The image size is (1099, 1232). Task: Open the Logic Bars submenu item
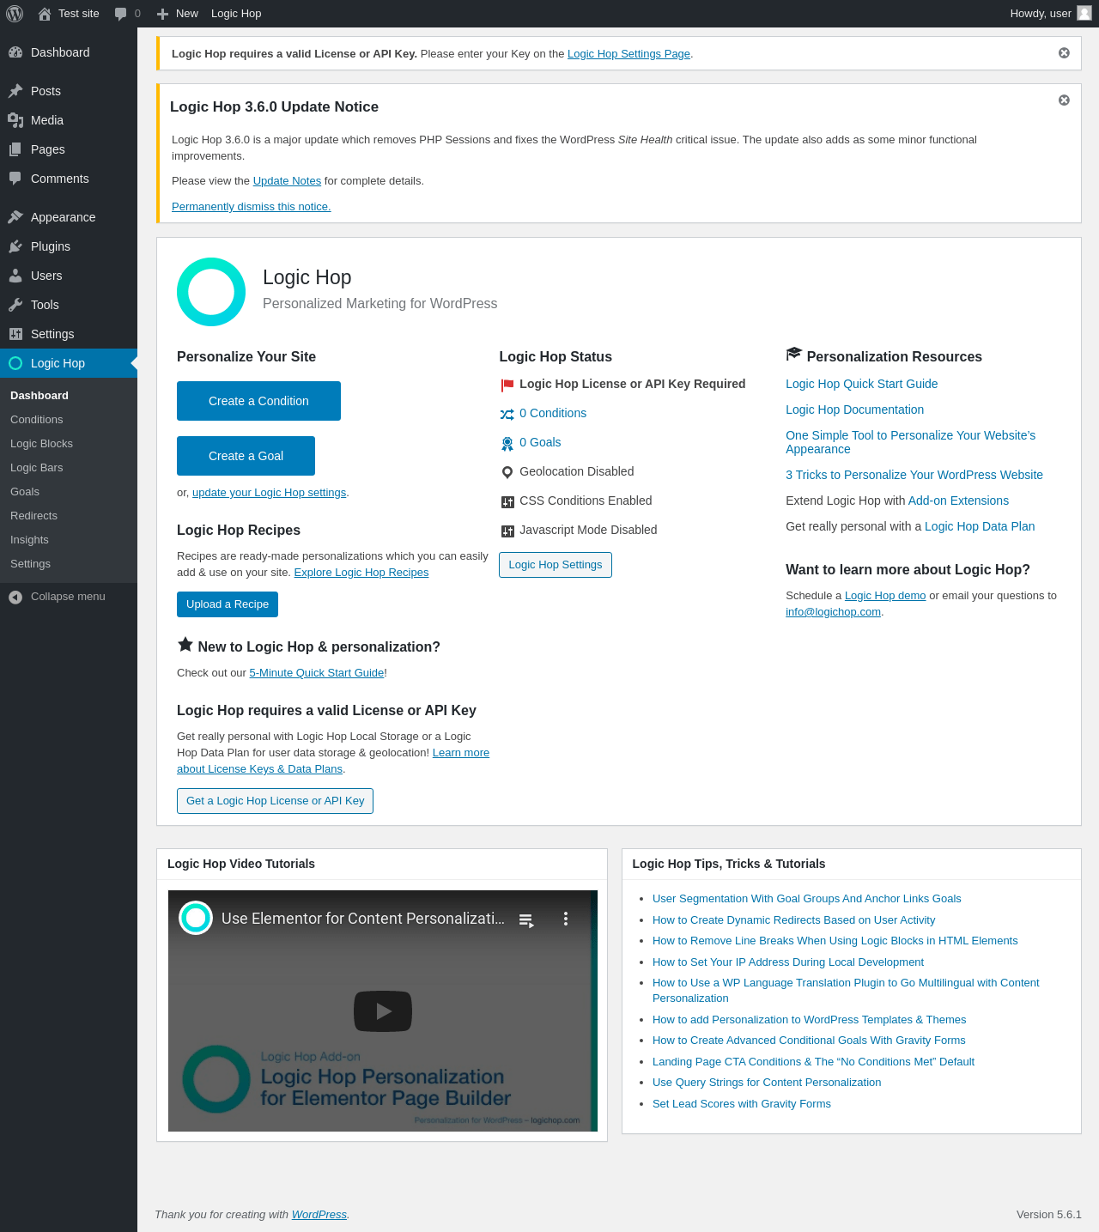point(37,468)
